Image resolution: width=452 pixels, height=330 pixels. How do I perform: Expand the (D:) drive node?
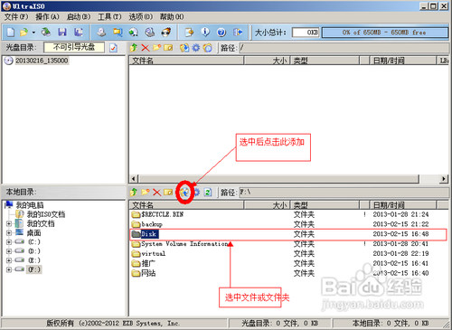[x=9, y=251]
